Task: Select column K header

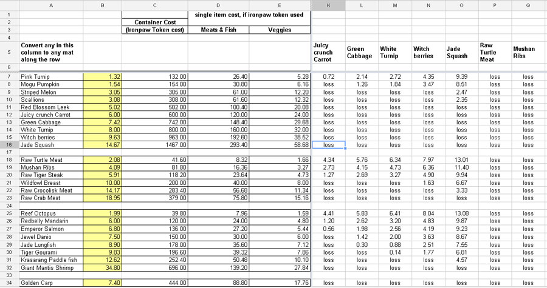Action: pos(328,5)
